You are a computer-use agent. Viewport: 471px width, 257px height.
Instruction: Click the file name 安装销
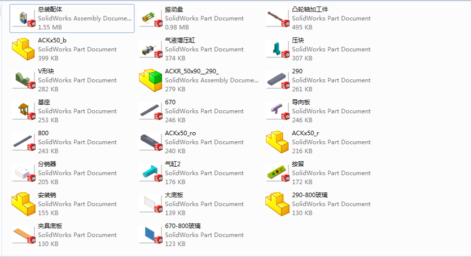(x=47, y=195)
